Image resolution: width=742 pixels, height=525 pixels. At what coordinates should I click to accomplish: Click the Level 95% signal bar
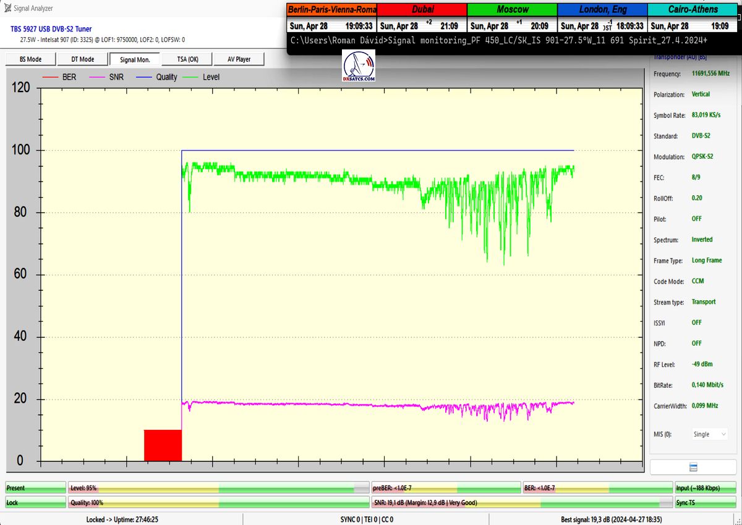219,488
